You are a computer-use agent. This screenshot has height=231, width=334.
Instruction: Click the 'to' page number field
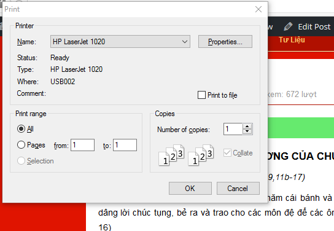point(125,145)
